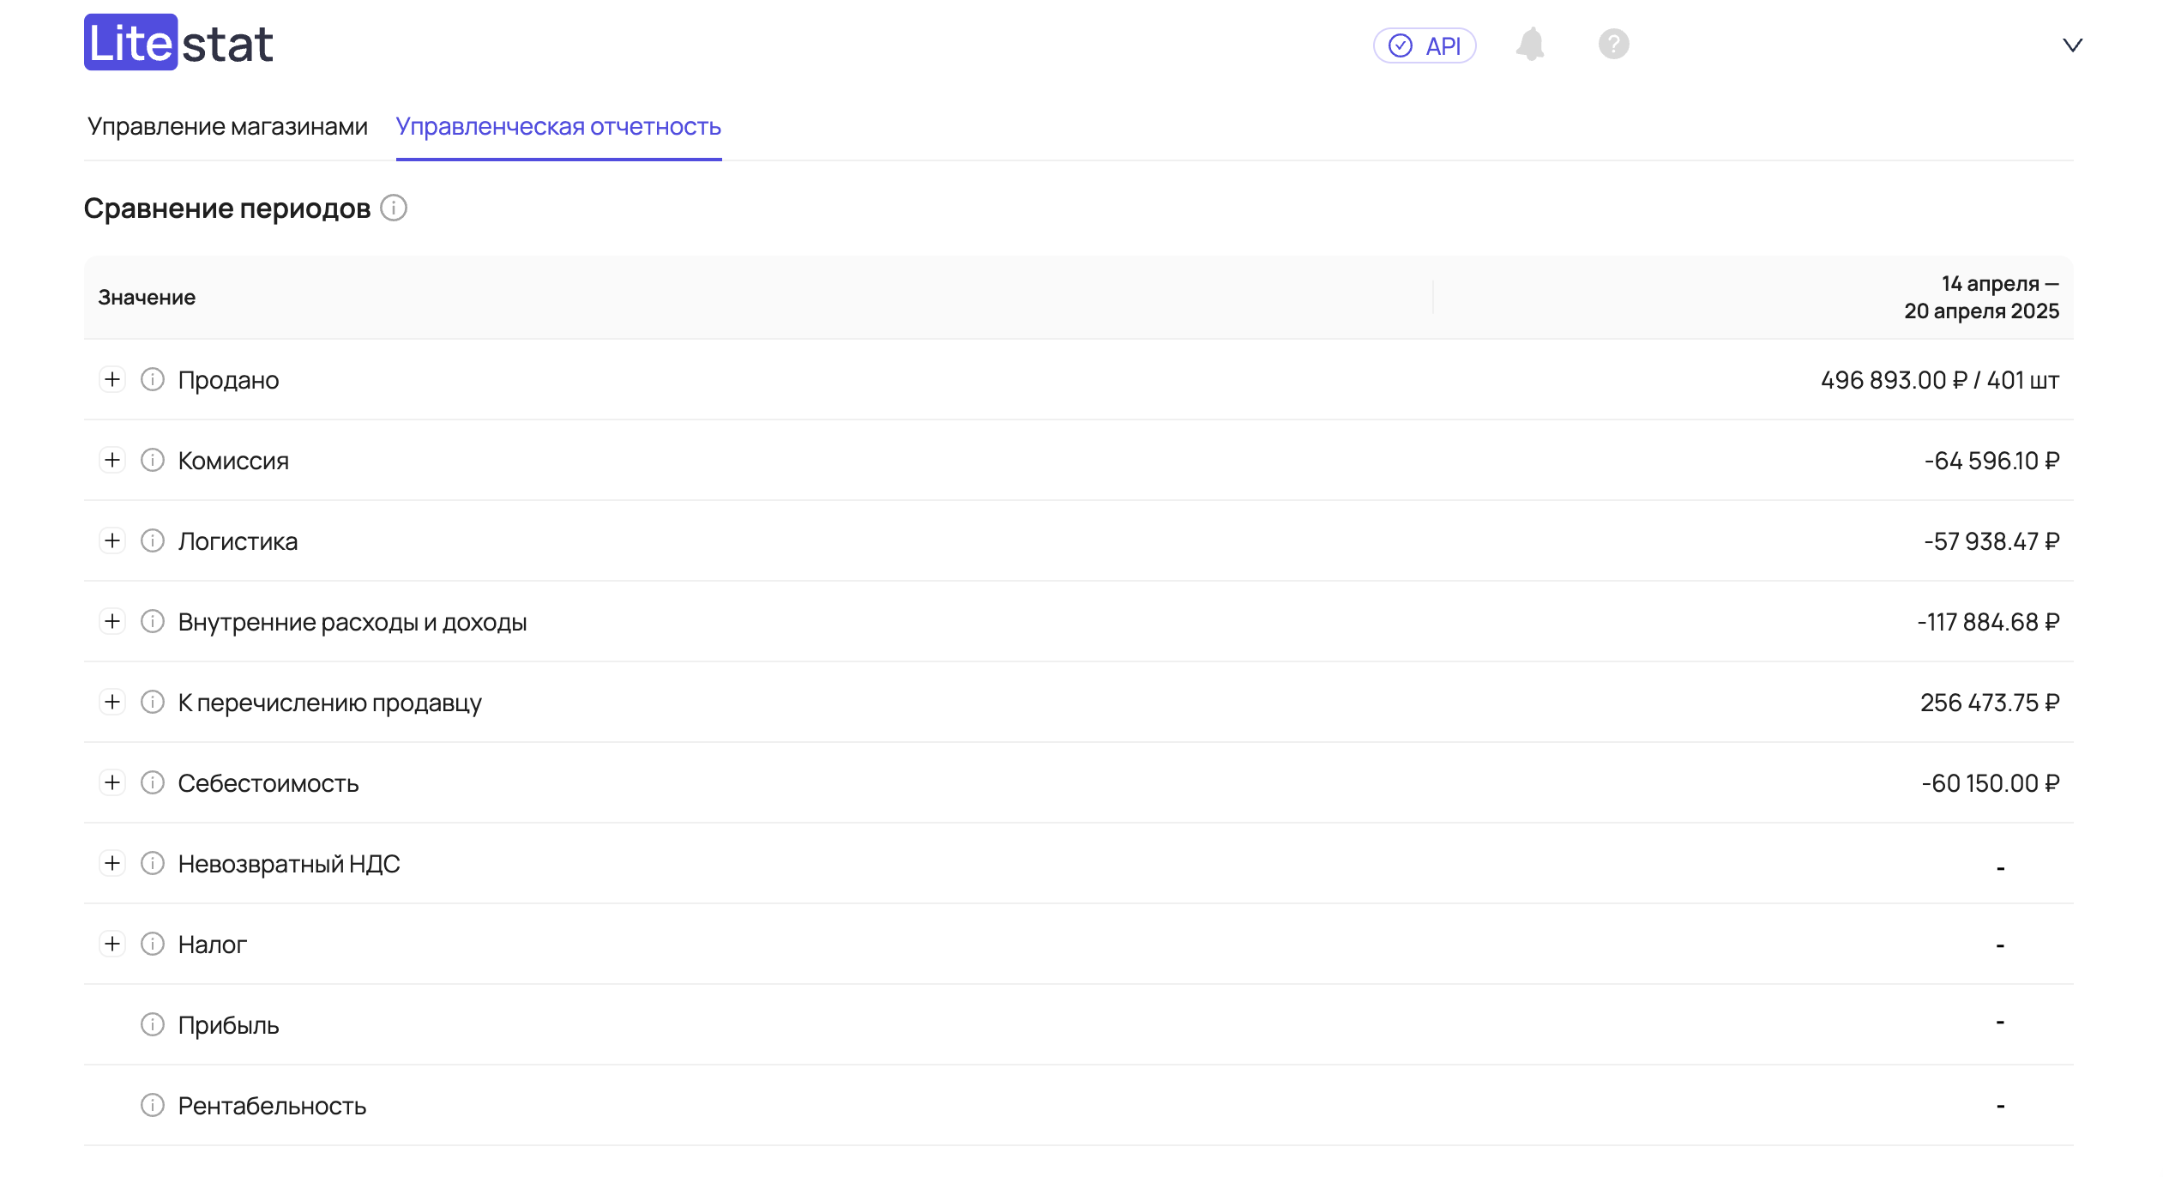2163x1177 pixels.
Task: Select Управленческая отчетность tab
Action: [558, 126]
